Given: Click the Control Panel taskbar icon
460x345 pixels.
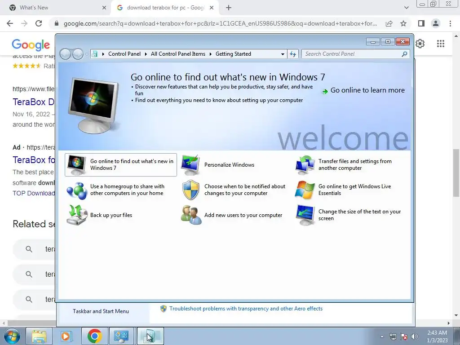Looking at the screenshot, I should point(121,336).
